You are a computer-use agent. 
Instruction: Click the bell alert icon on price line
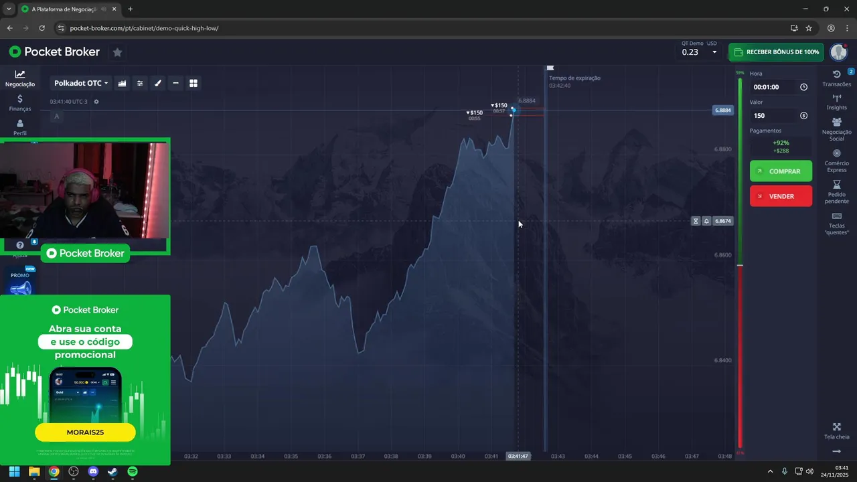706,221
